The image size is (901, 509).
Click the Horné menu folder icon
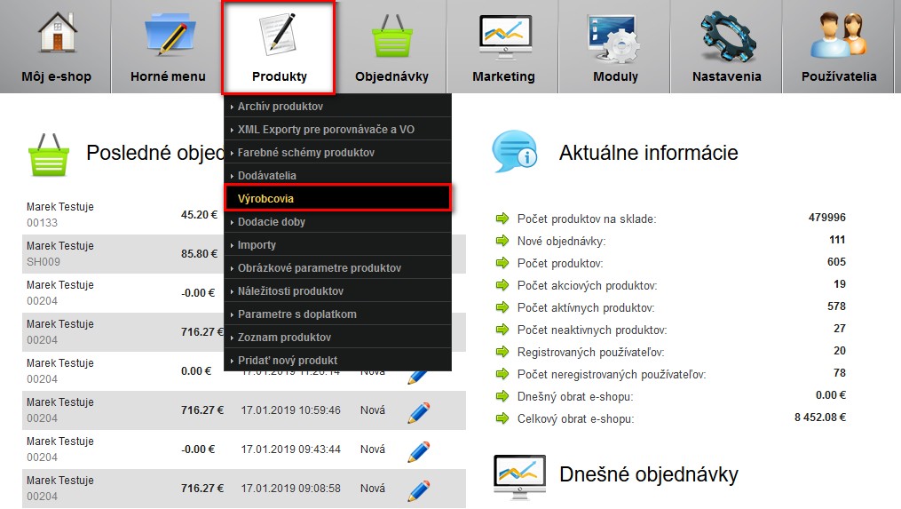tap(168, 34)
